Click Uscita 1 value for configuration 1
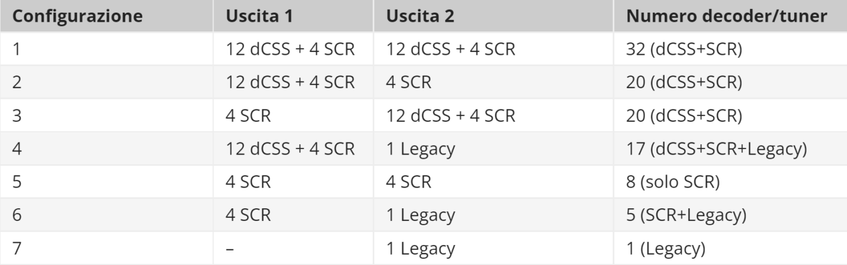The image size is (847, 265). tap(290, 49)
